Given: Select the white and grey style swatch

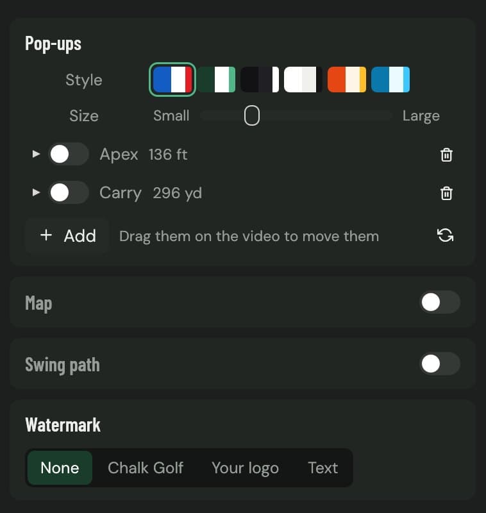Looking at the screenshot, I should [303, 80].
